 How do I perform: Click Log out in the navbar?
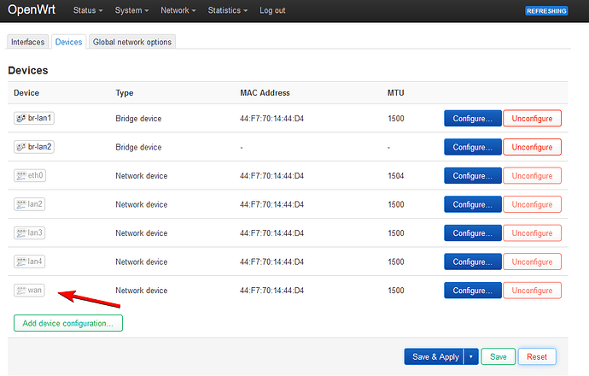[x=272, y=10]
